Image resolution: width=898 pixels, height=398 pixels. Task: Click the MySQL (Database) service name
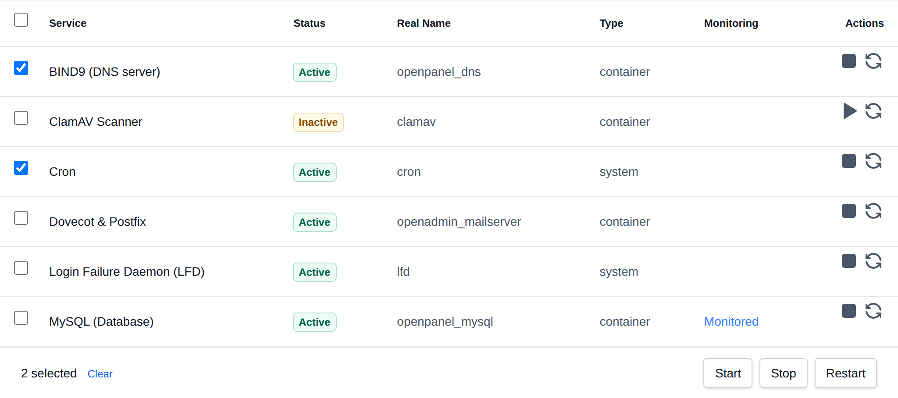click(101, 322)
